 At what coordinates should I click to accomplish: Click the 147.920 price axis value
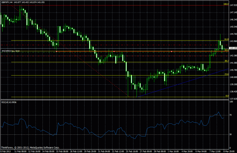[233, 5]
